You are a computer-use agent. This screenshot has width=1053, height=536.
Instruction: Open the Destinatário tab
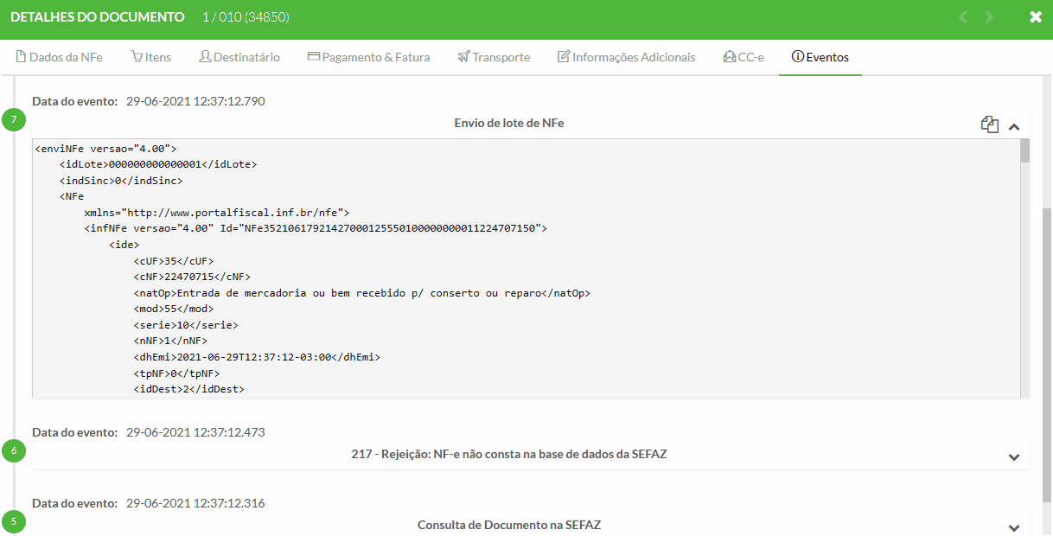click(x=239, y=57)
